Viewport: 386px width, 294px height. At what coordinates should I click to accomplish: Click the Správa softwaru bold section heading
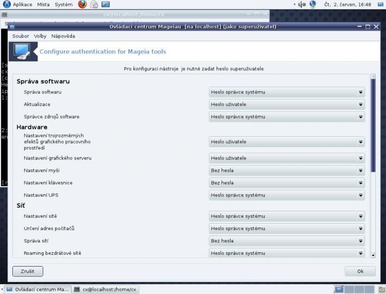(43, 82)
